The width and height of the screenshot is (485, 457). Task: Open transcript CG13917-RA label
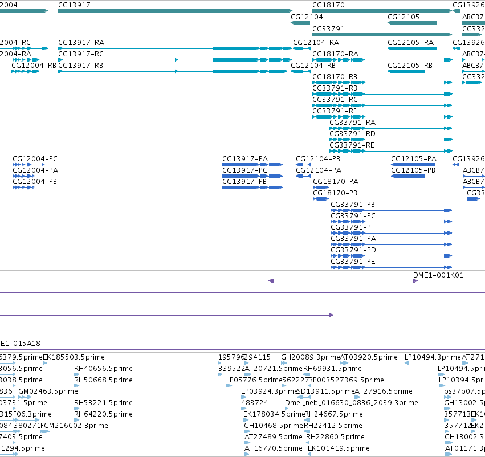tap(81, 42)
